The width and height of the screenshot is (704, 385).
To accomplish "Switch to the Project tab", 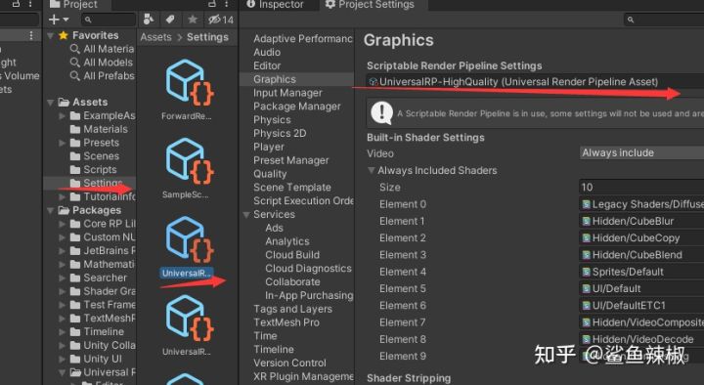I will [x=73, y=5].
